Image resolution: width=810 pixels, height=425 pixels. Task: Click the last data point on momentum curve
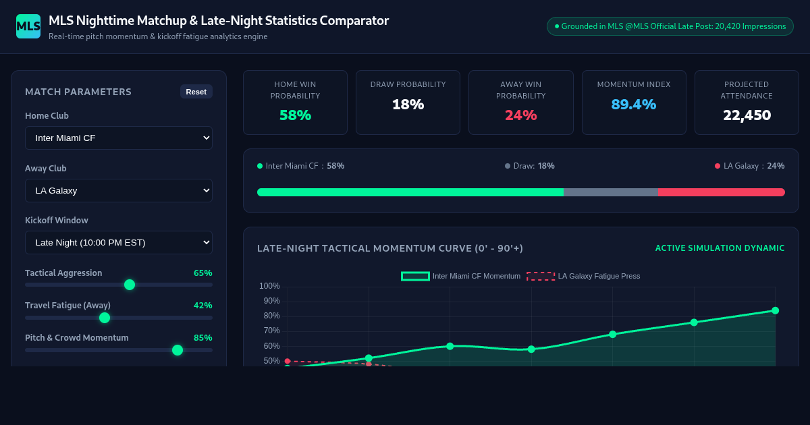tap(775, 310)
